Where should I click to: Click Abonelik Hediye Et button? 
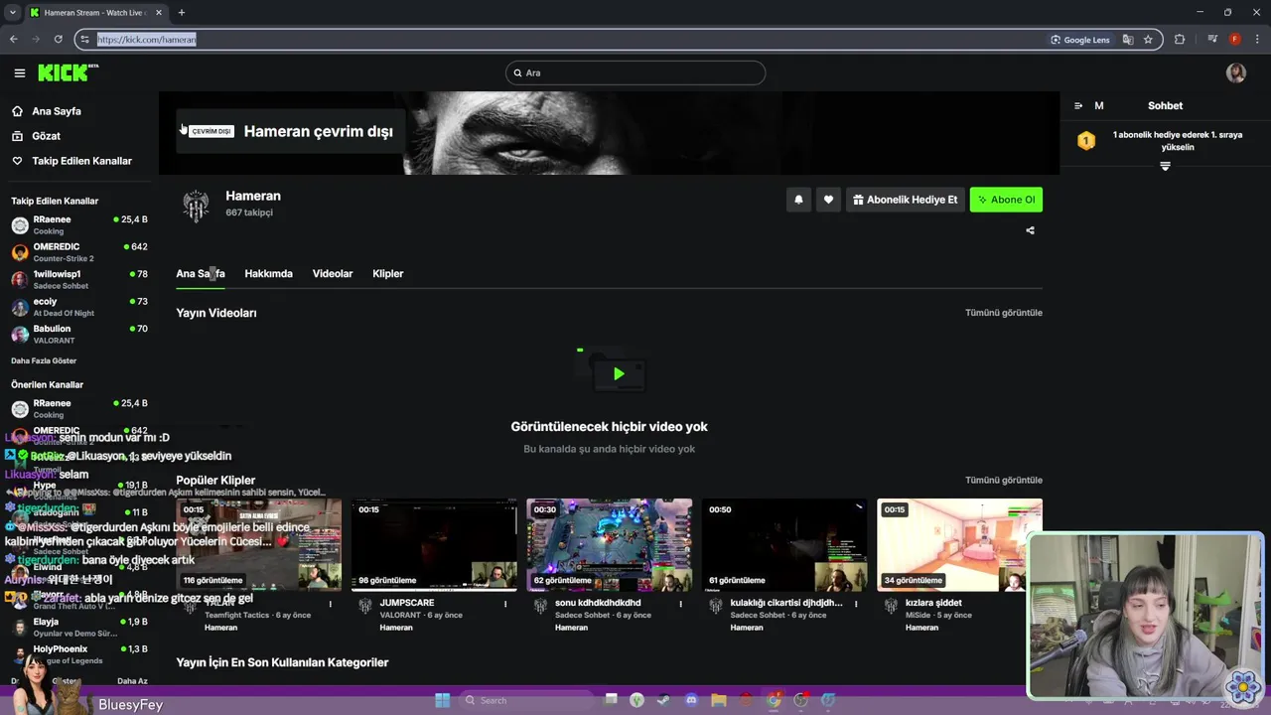905,200
